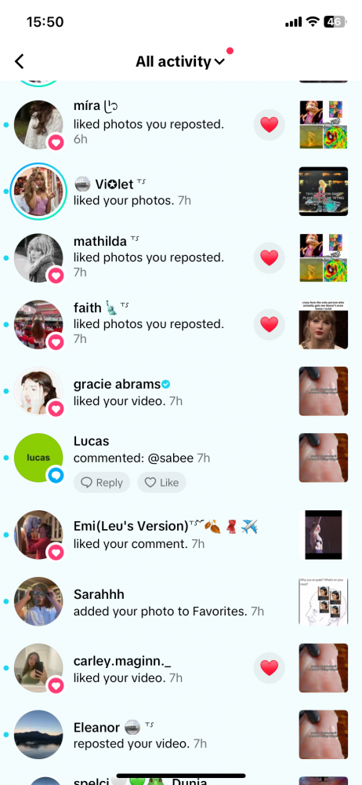Open the Emi(Leu's Version) notification row
Image resolution: width=362 pixels, height=785 pixels.
[181, 534]
